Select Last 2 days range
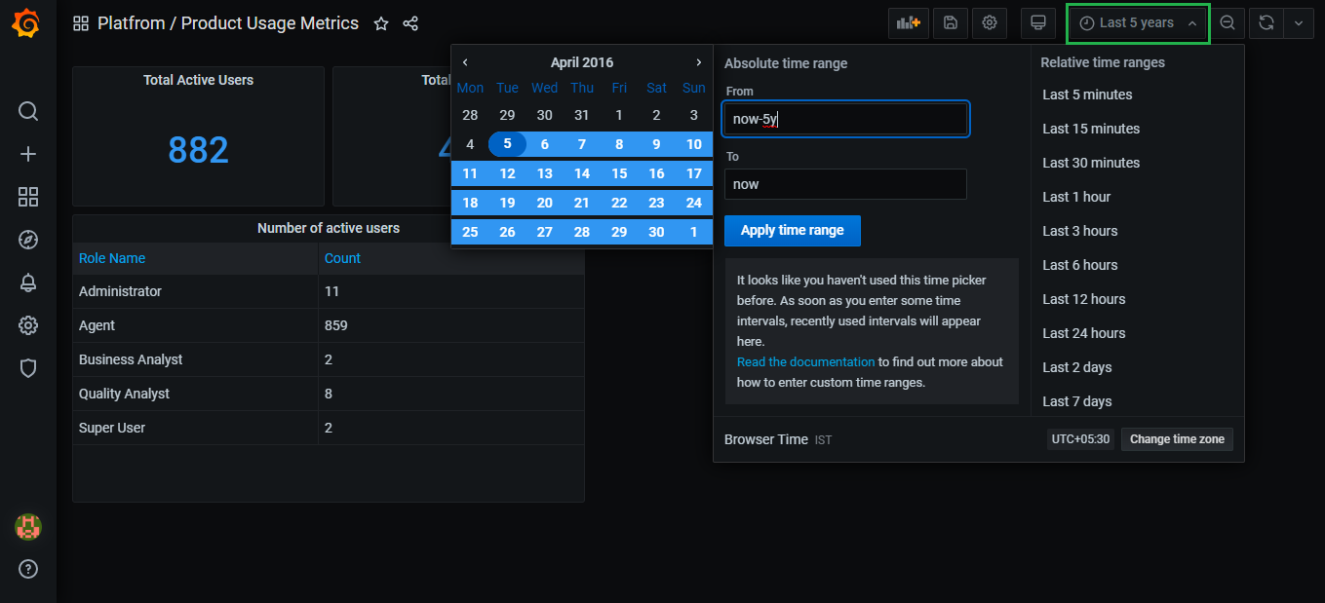The width and height of the screenshot is (1325, 603). pos(1077,367)
